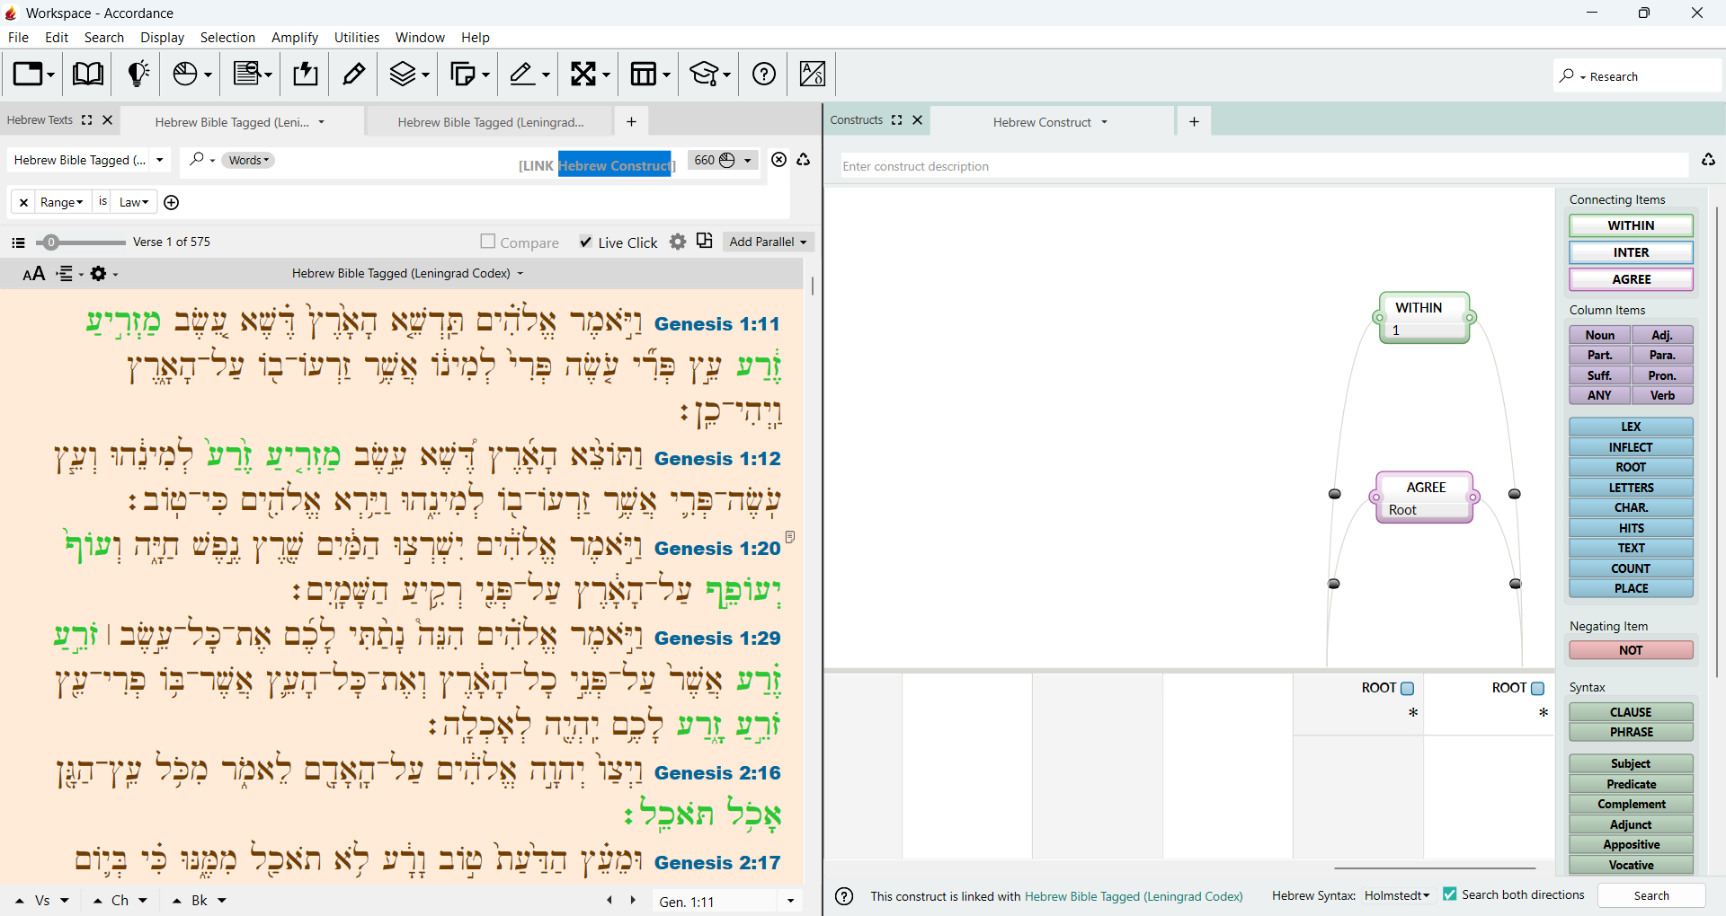Image resolution: width=1726 pixels, height=916 pixels.
Task: Open the Amplify menu
Action: (295, 38)
